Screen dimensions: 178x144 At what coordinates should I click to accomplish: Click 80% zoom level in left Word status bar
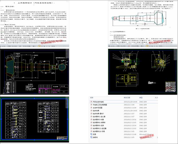tap(53, 46)
